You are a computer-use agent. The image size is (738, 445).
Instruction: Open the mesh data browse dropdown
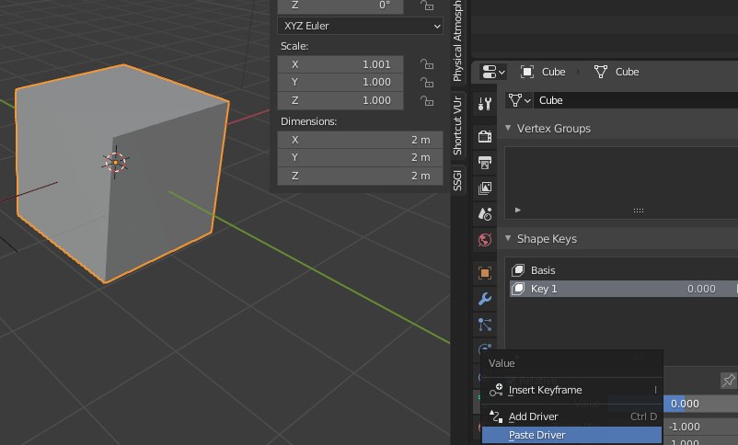pyautogui.click(x=520, y=100)
